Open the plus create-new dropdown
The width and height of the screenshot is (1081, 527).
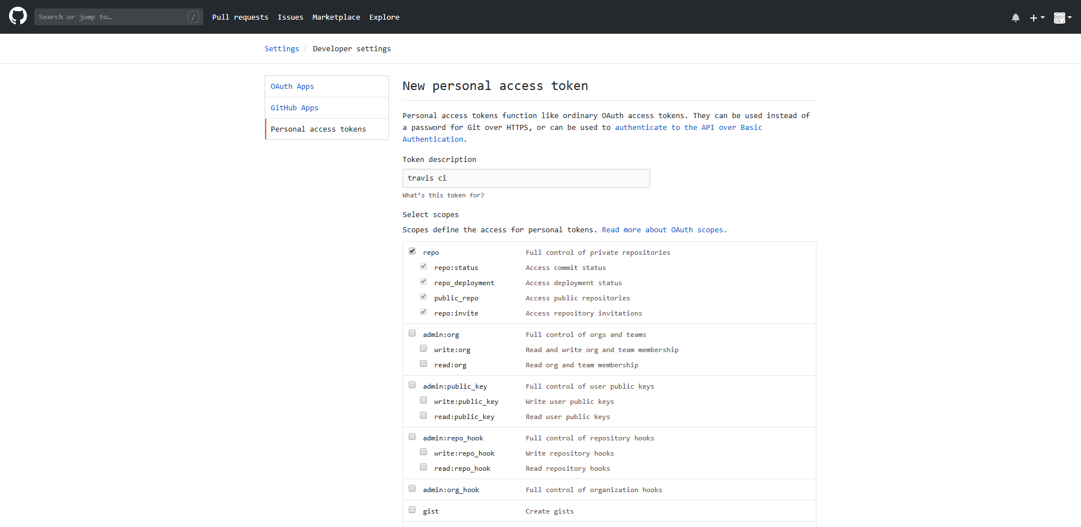(1037, 17)
